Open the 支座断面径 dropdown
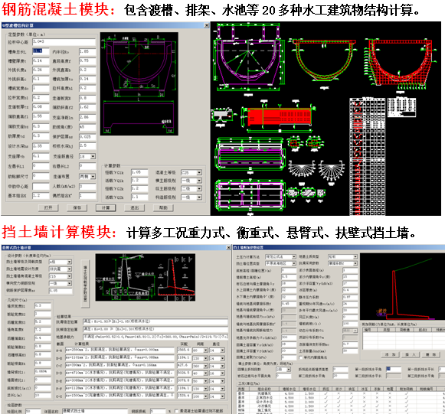Image resolution: width=445 pixels, height=414 pixels. tap(93, 157)
